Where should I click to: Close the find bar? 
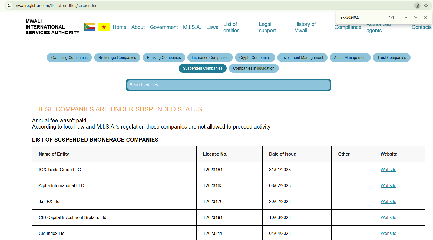425,17
